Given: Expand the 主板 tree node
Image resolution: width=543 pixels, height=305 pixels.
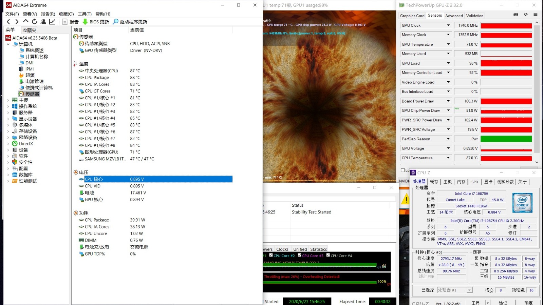Looking at the screenshot, I should tap(8, 100).
